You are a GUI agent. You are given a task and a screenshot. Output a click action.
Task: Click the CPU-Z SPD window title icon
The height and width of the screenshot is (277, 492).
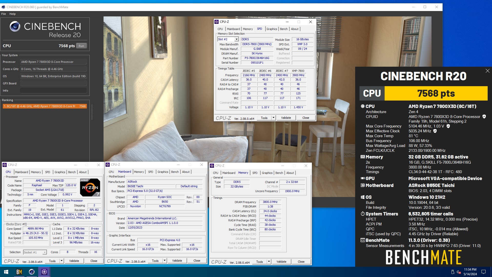[217, 22]
